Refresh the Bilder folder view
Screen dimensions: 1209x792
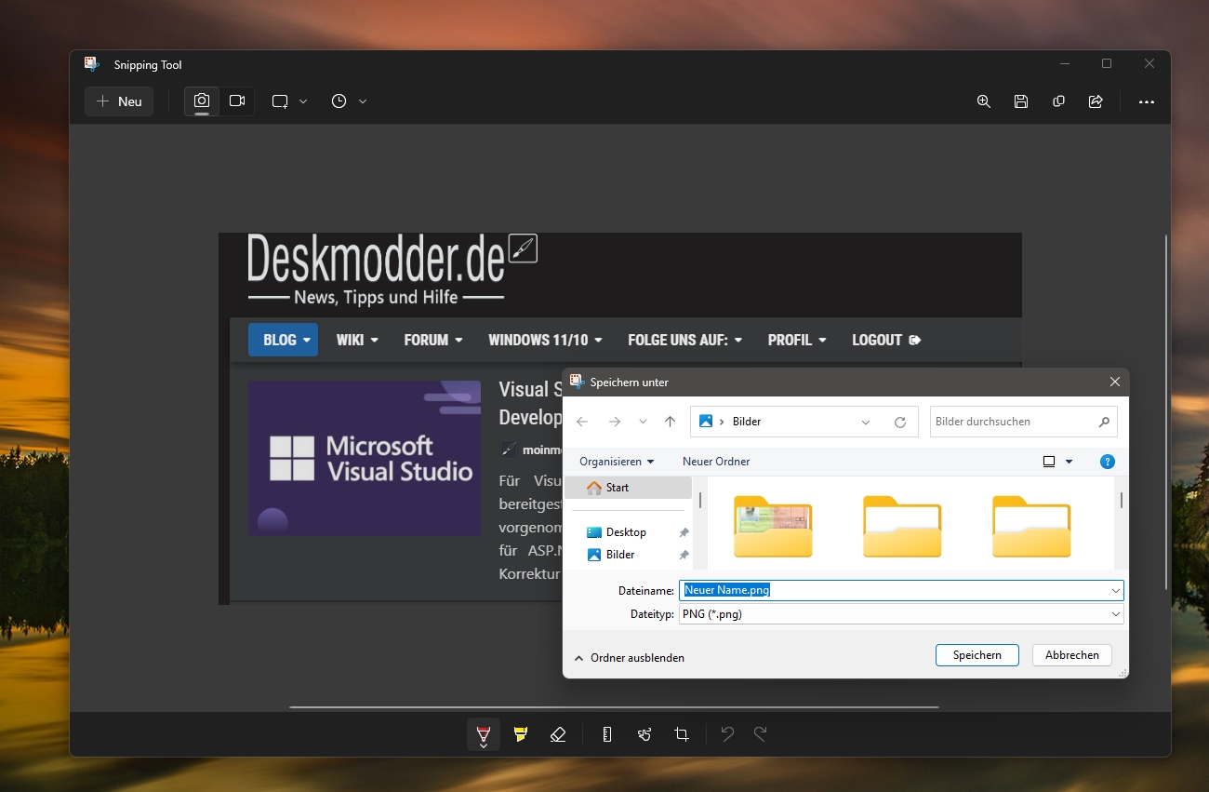(x=900, y=422)
